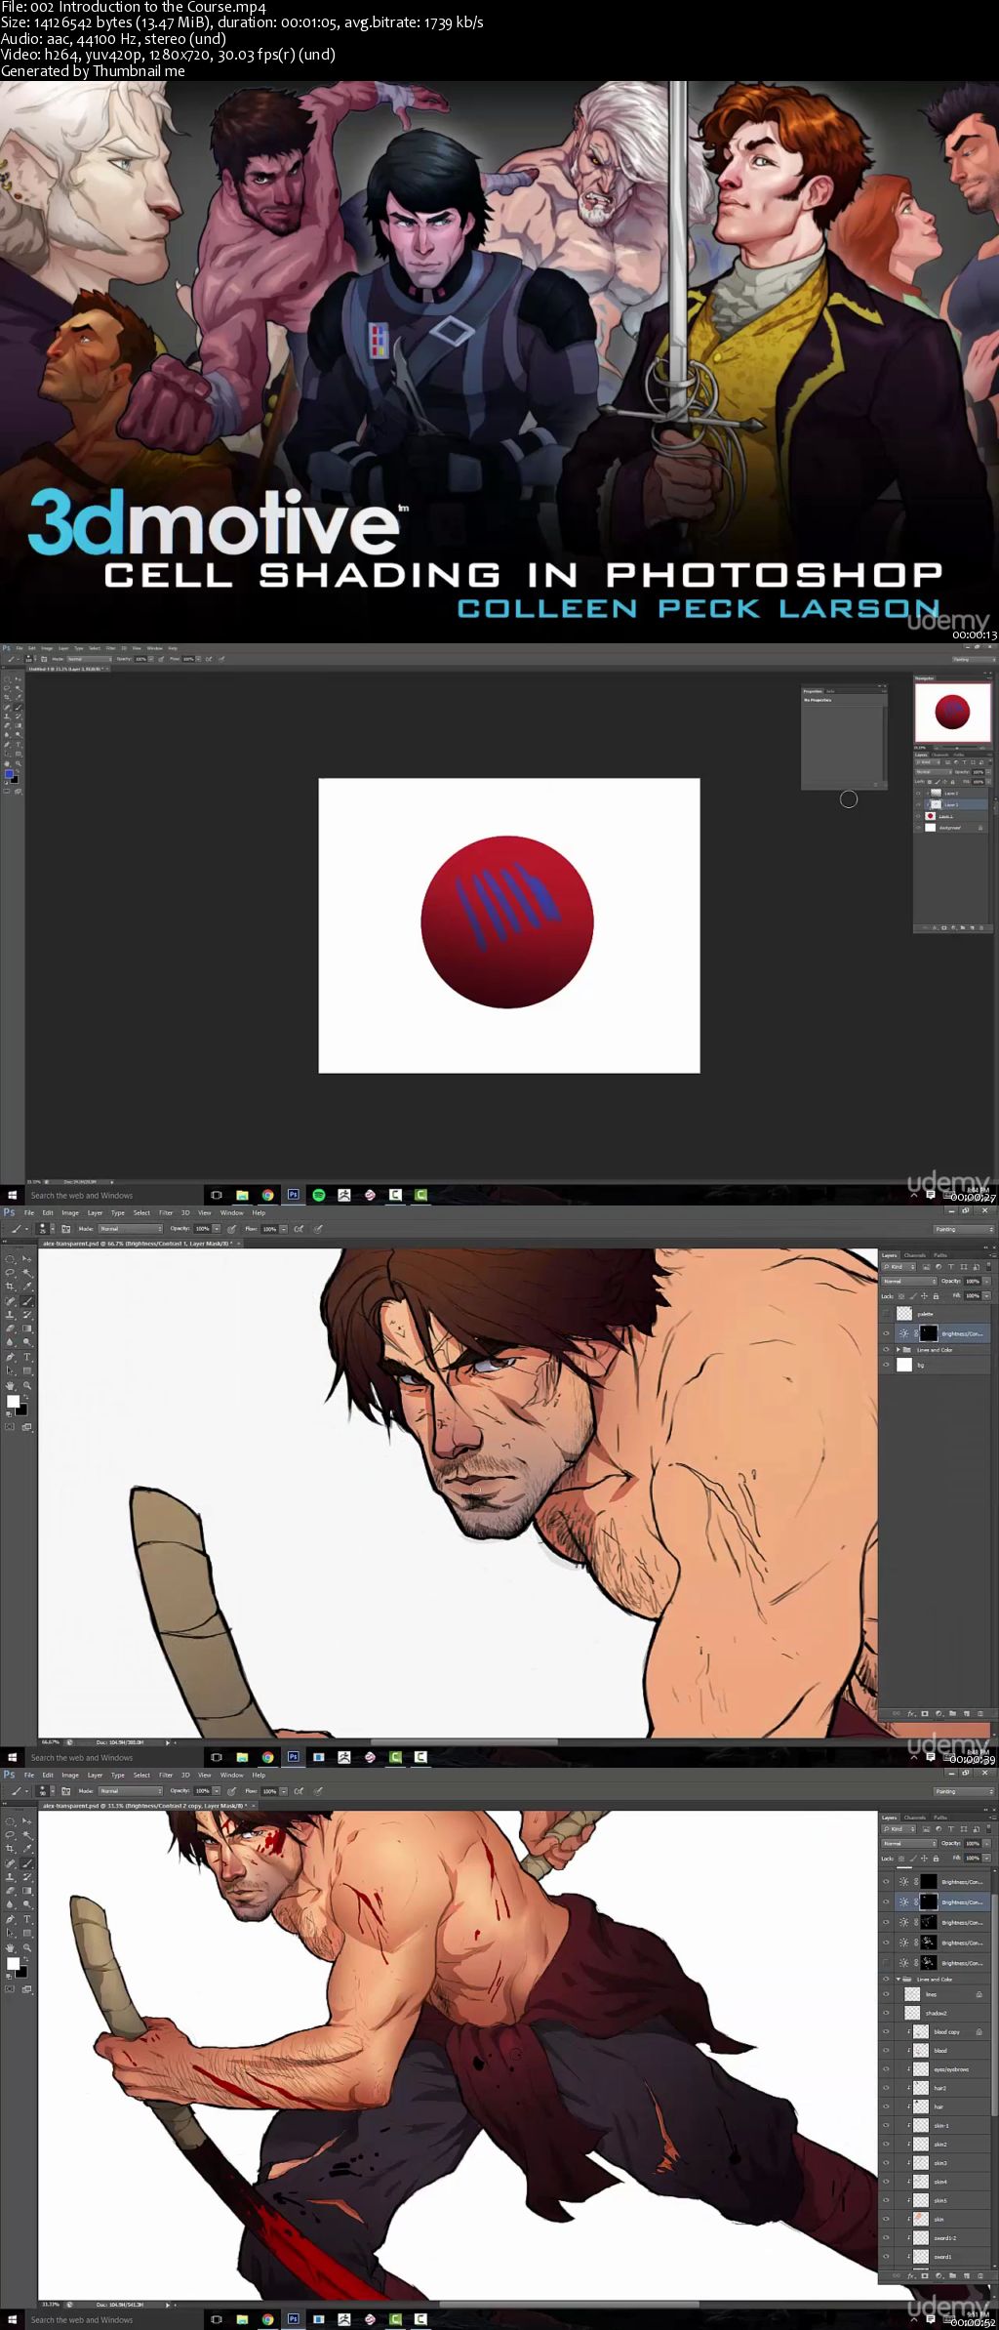999x2330 pixels.
Task: Click white foreground color swatch in face close-up frame
Action: (13, 1401)
